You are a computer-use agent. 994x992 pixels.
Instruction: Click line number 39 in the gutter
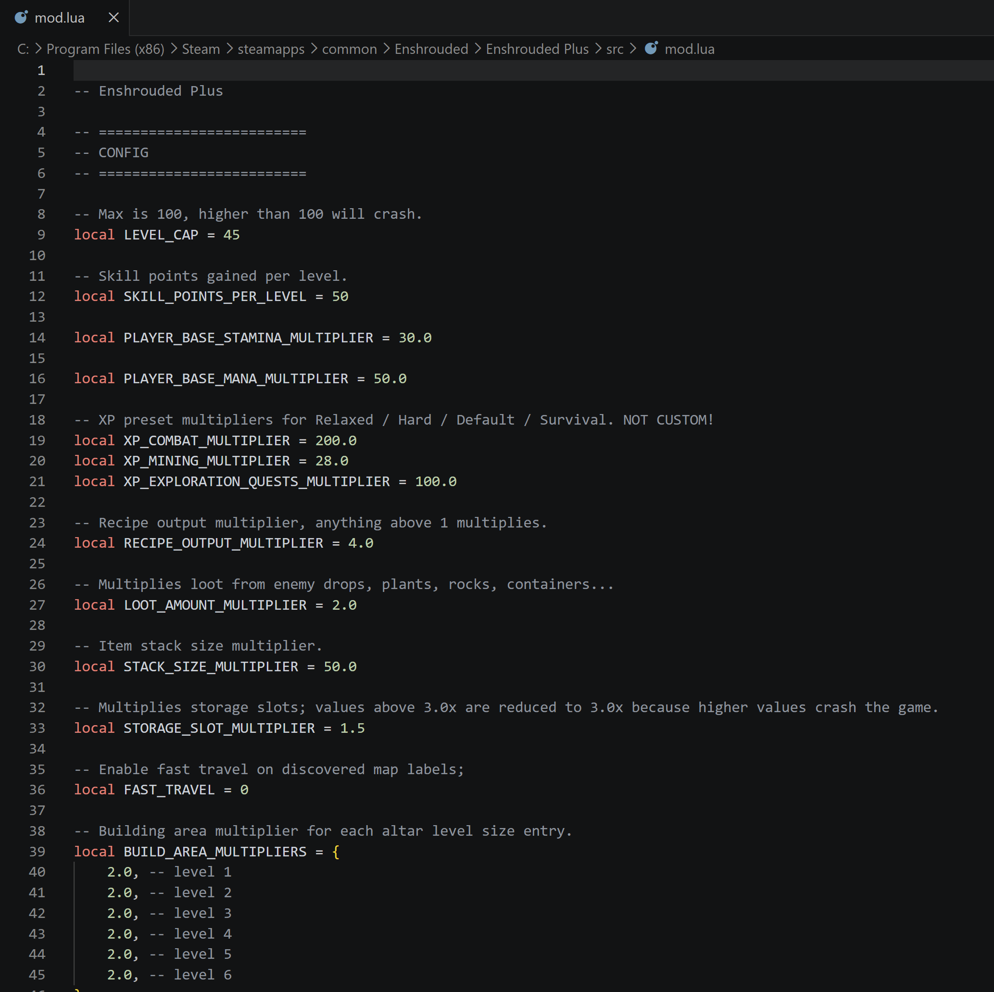pos(37,852)
